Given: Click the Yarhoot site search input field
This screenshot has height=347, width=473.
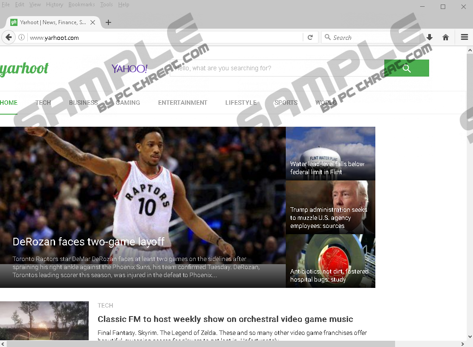Looking at the screenshot, I should [277, 68].
